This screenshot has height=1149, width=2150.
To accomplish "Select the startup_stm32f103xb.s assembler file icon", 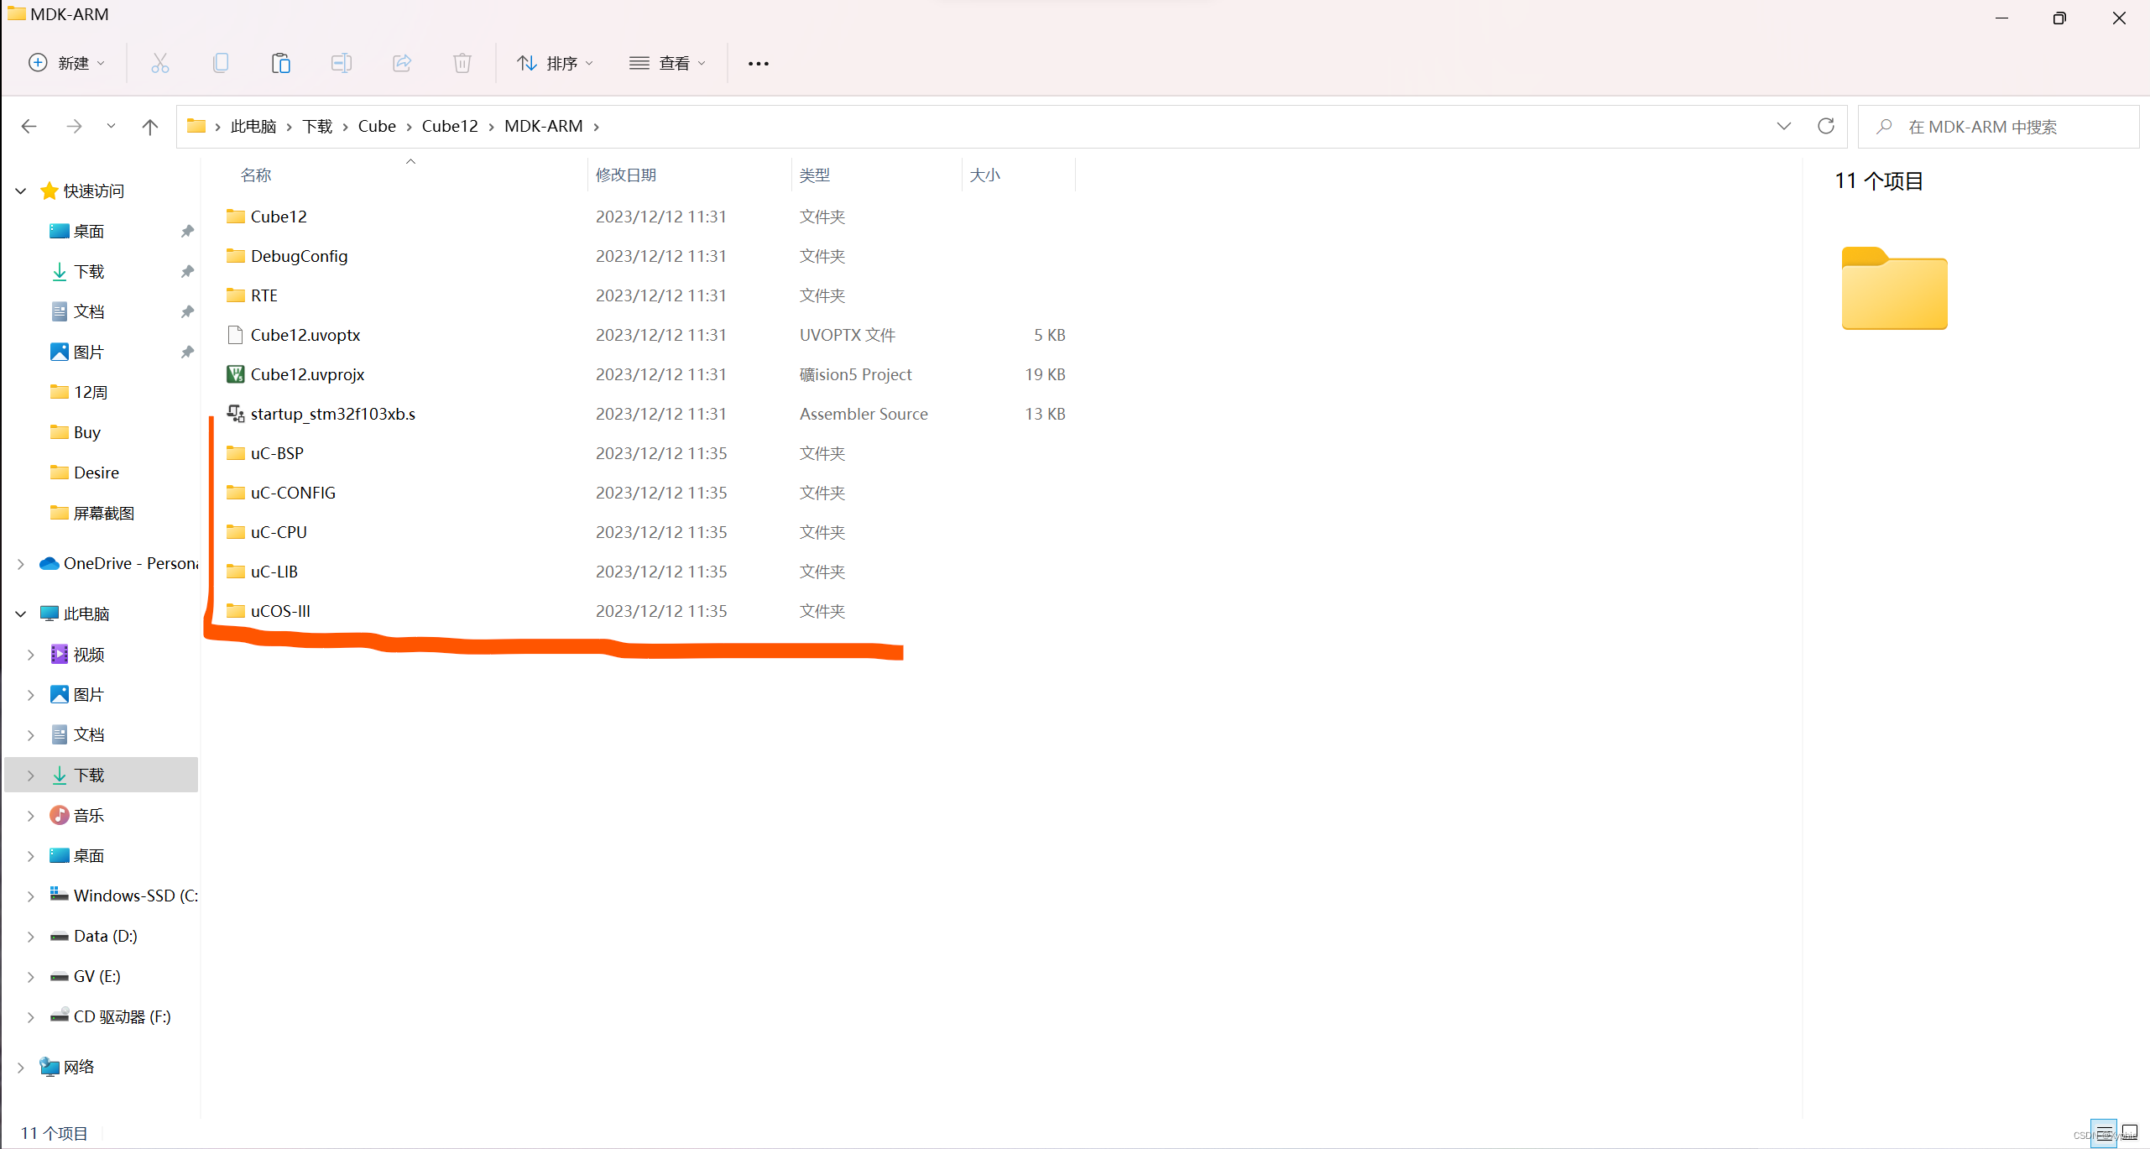I will 236,414.
